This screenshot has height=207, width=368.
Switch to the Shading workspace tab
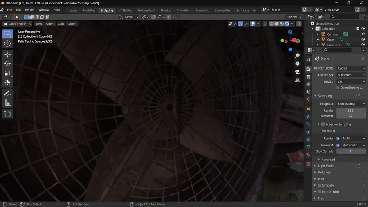coord(166,10)
